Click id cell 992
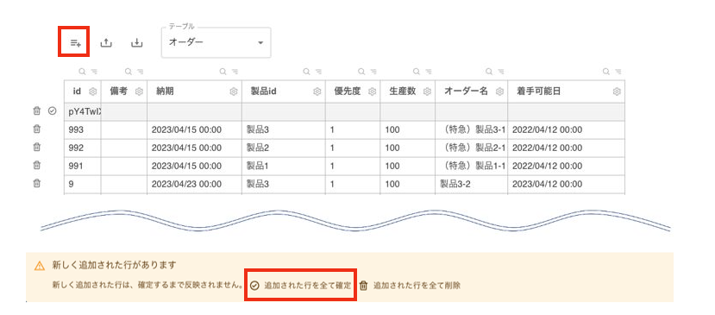 [x=83, y=148]
